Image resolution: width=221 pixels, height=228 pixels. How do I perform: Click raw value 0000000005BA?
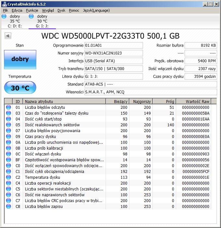coord(196,113)
